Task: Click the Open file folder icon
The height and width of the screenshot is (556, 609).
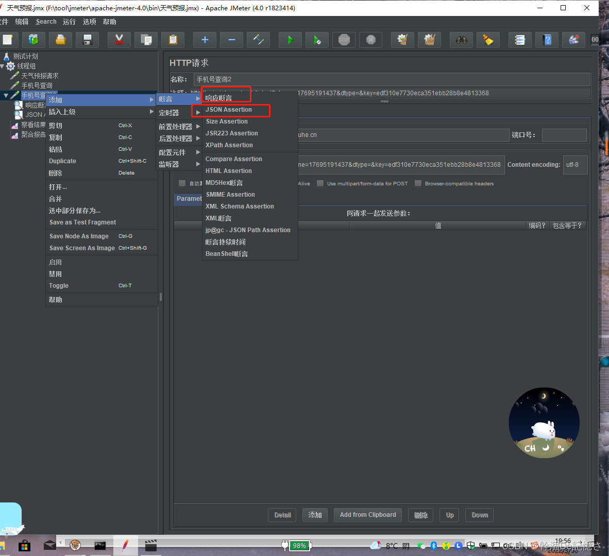Action: 61,40
